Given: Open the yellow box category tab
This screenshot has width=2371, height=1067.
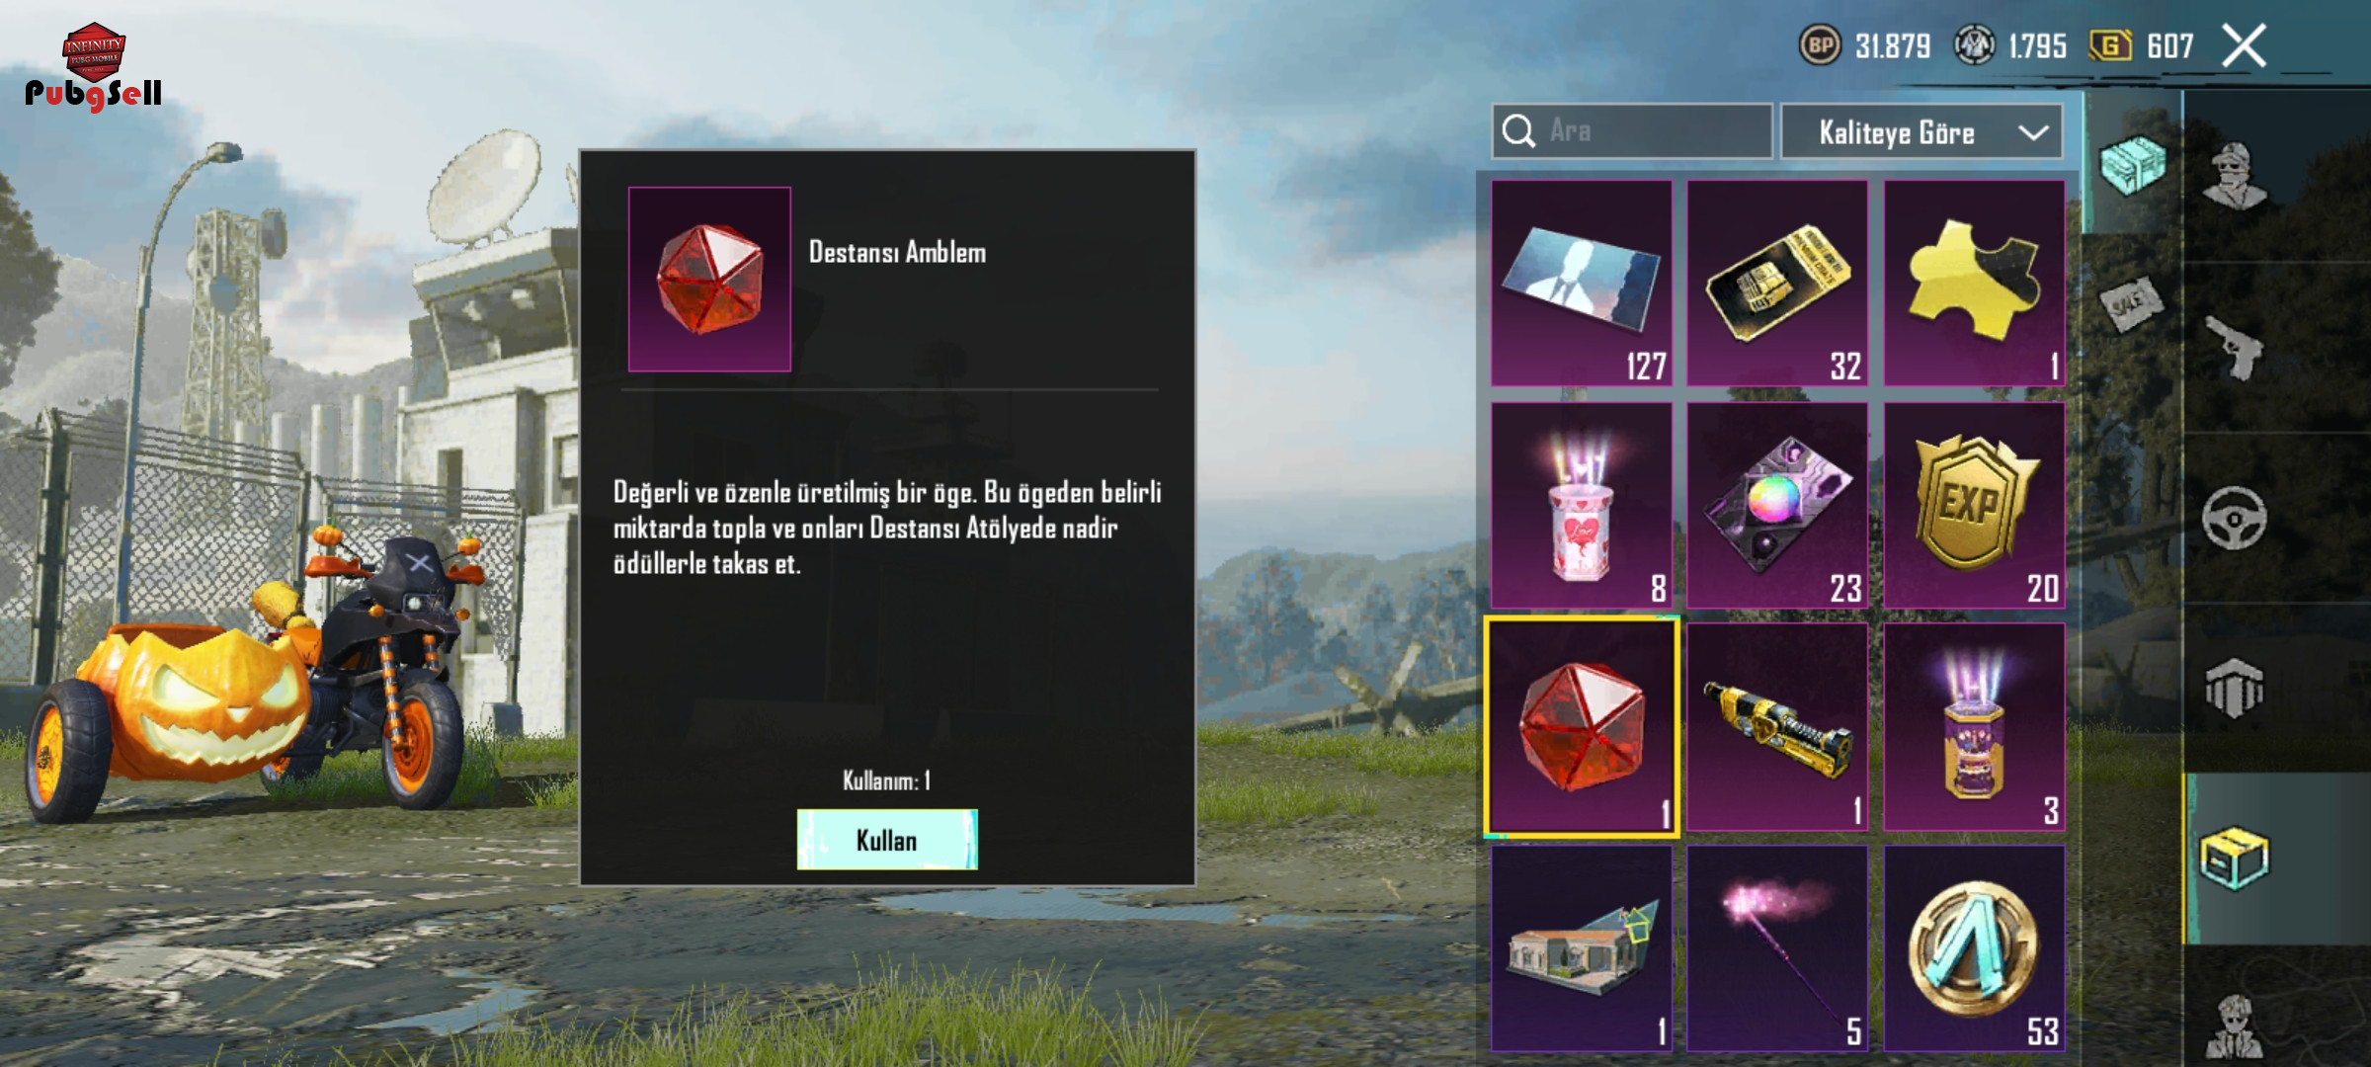Looking at the screenshot, I should tap(2234, 858).
